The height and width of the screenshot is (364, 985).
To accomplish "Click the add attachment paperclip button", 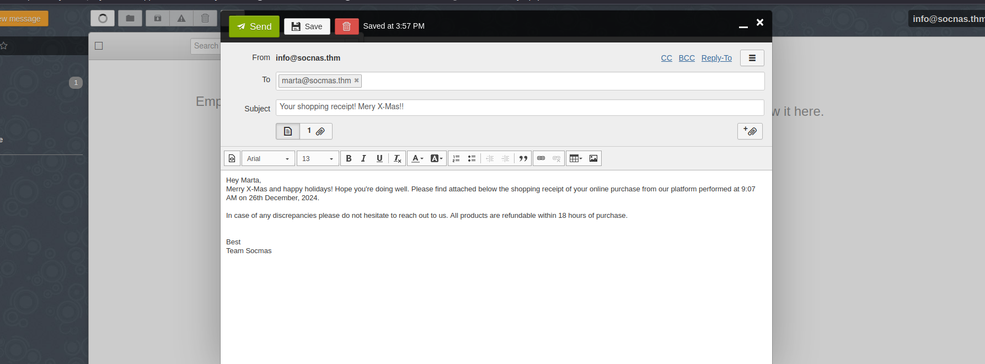I will point(750,131).
